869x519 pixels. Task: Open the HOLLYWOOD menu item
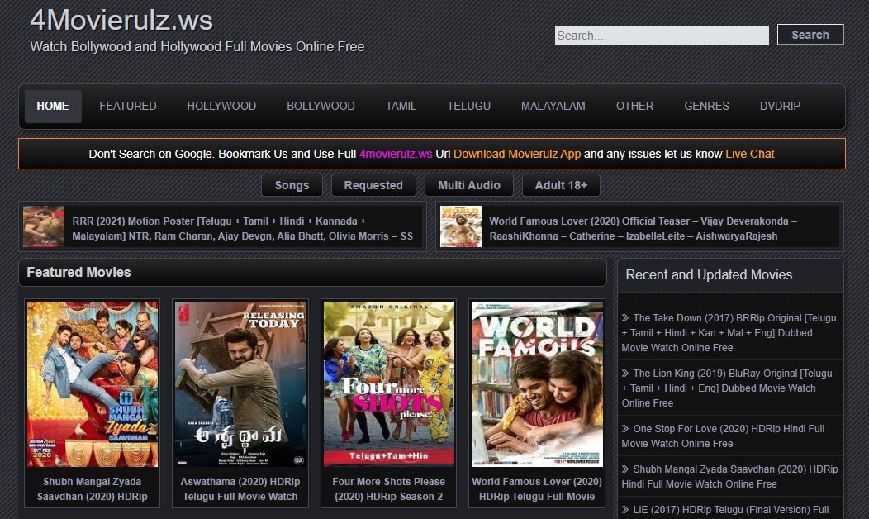(221, 106)
